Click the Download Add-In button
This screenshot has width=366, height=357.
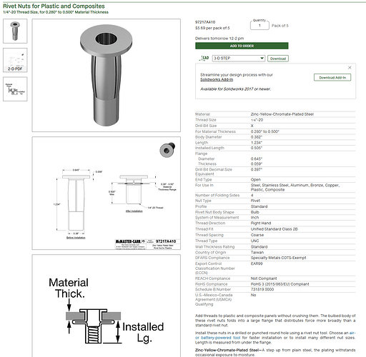click(332, 78)
